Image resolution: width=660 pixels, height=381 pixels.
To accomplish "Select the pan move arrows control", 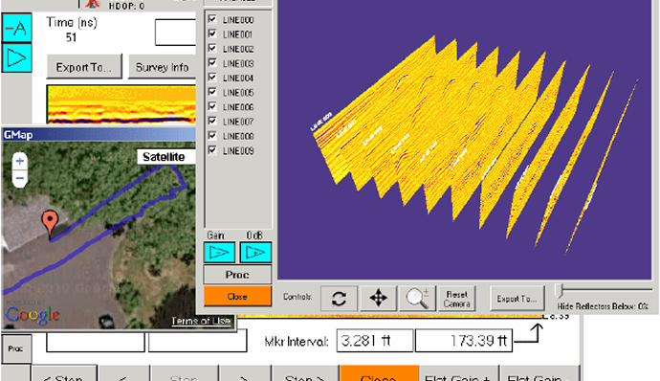I will click(x=378, y=299).
